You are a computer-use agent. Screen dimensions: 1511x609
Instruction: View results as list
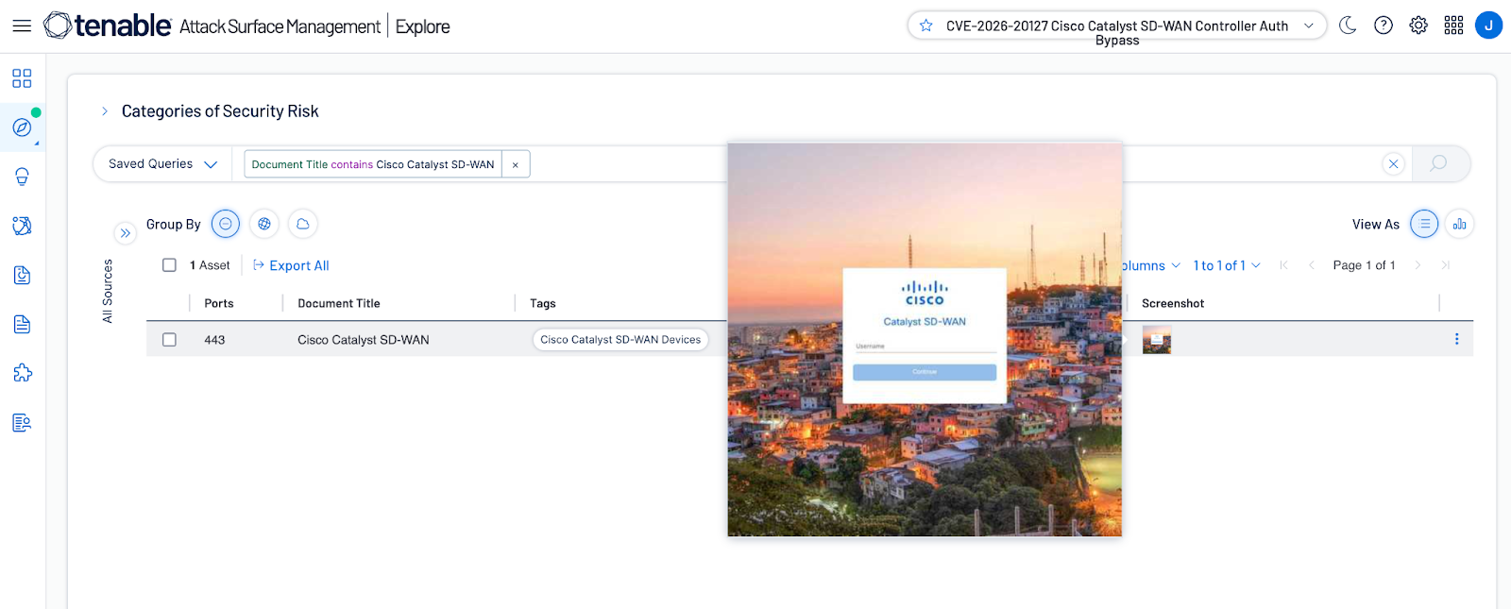tap(1424, 224)
